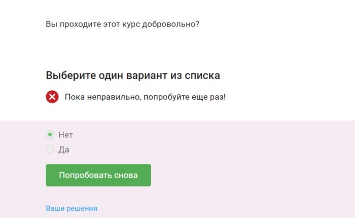Select the 'Нет' radio button

(x=50, y=134)
